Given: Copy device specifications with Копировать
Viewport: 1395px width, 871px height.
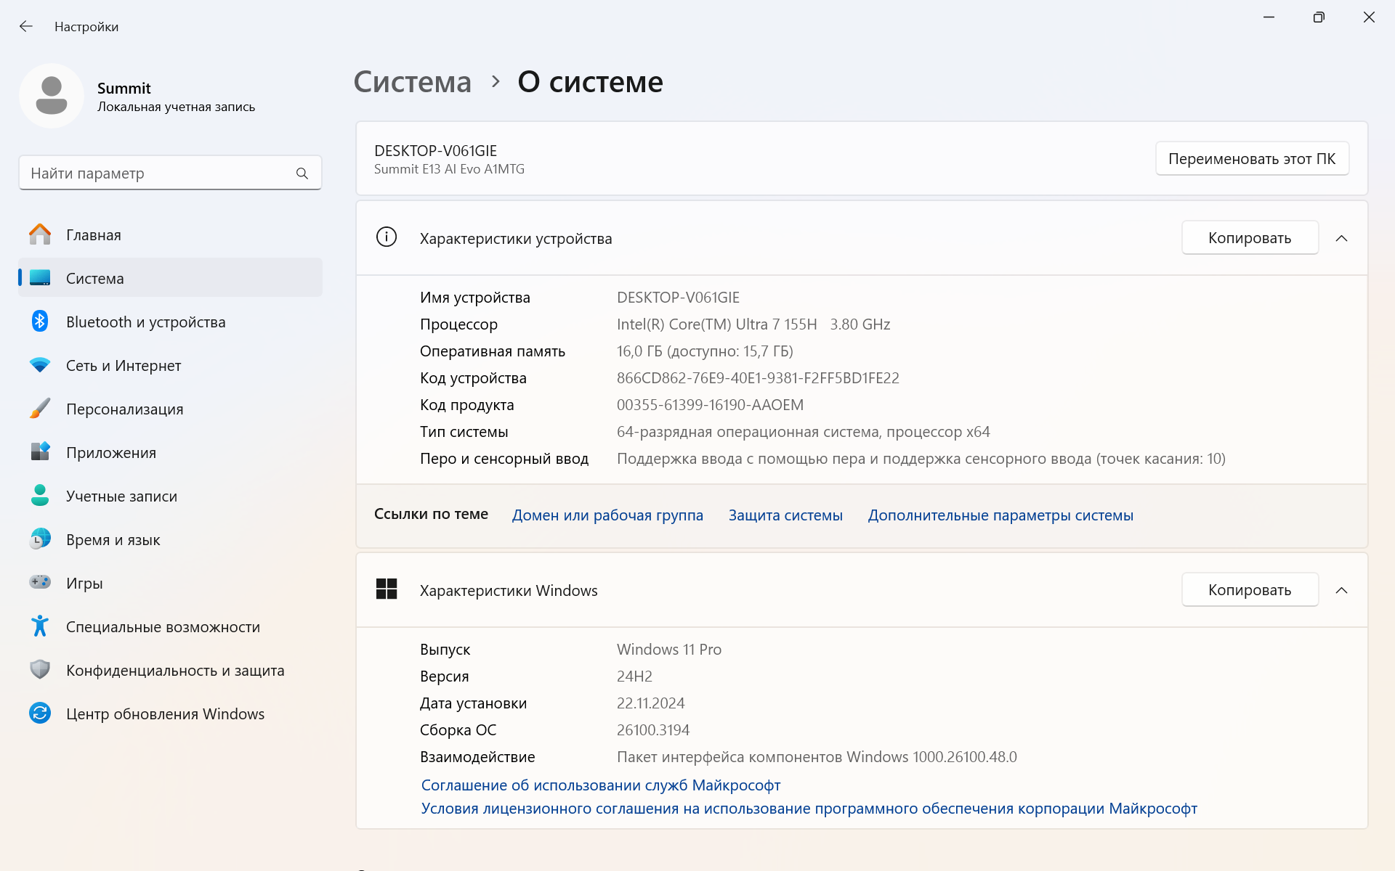Looking at the screenshot, I should (1250, 237).
